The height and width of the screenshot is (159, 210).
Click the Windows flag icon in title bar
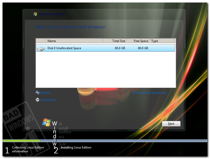tap(35, 14)
